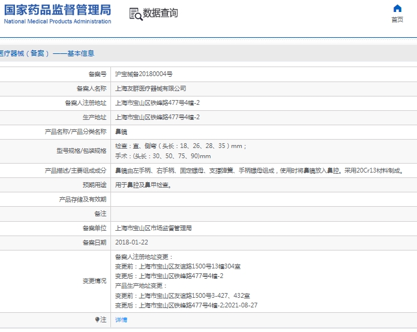The width and height of the screenshot is (417, 332).
Task: Click the spec line 检查：直、侧弯
Action: (x=181, y=146)
